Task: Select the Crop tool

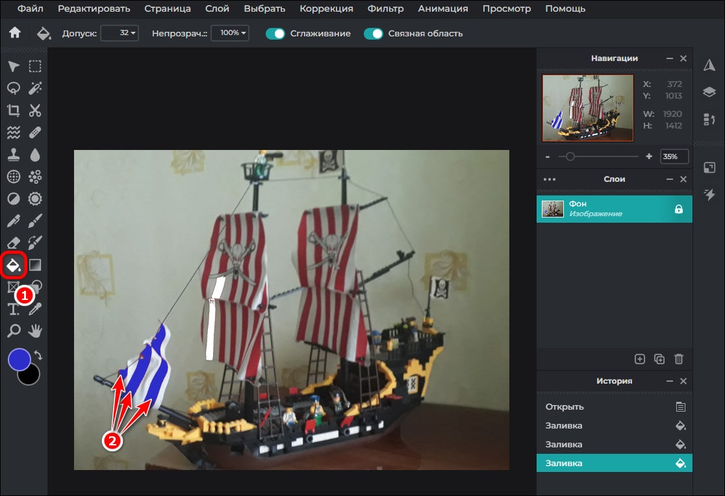Action: pos(14,110)
